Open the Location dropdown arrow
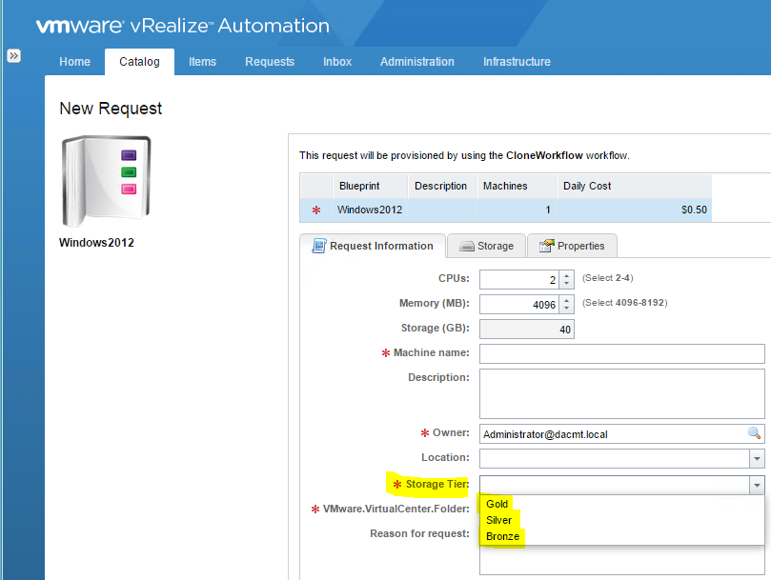The image size is (771, 580). [x=757, y=459]
